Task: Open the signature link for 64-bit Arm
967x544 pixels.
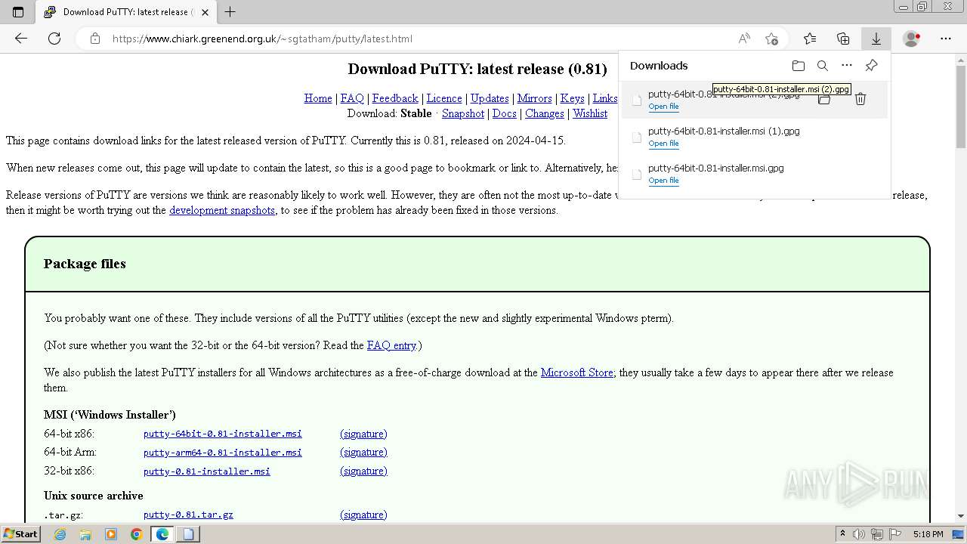Action: (x=363, y=452)
